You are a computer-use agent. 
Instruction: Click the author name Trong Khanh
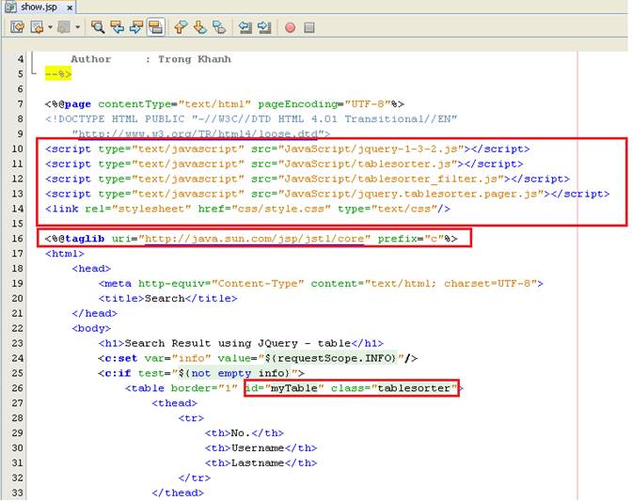(195, 59)
